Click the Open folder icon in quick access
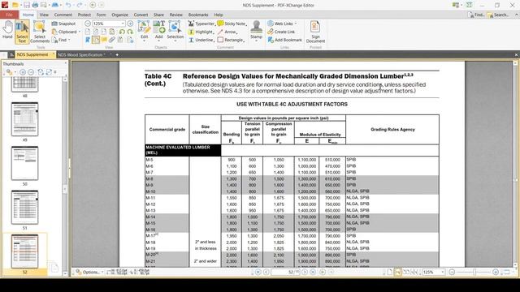The width and height of the screenshot is (520, 292). 15,5
